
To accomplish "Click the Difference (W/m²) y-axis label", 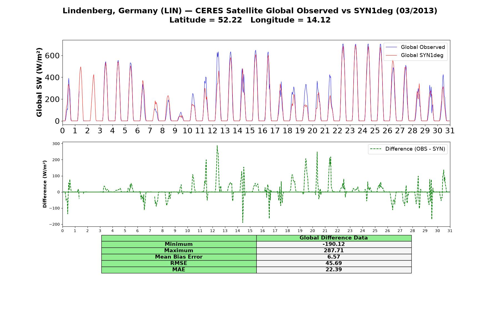I will (45, 184).
